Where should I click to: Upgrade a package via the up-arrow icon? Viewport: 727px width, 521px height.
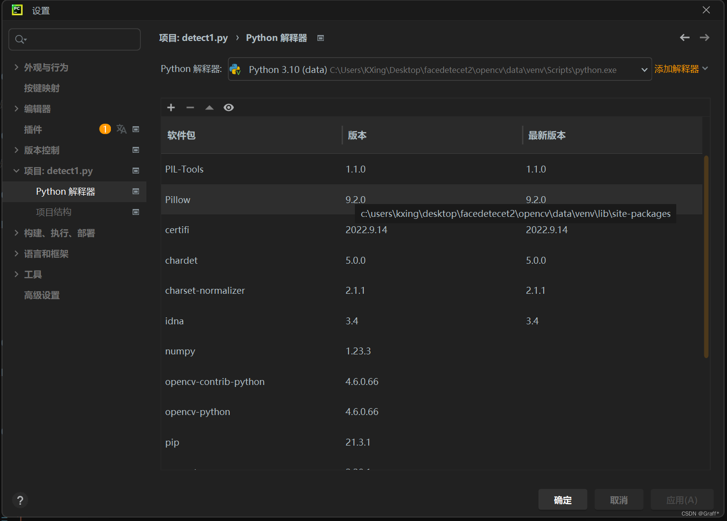click(x=209, y=107)
